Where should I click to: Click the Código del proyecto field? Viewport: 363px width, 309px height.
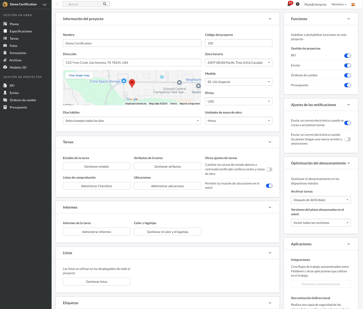point(238,43)
